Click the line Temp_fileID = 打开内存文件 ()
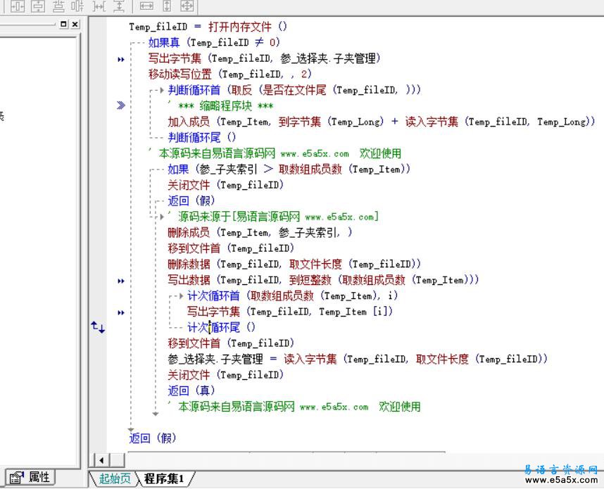The width and height of the screenshot is (604, 489). pos(208,27)
